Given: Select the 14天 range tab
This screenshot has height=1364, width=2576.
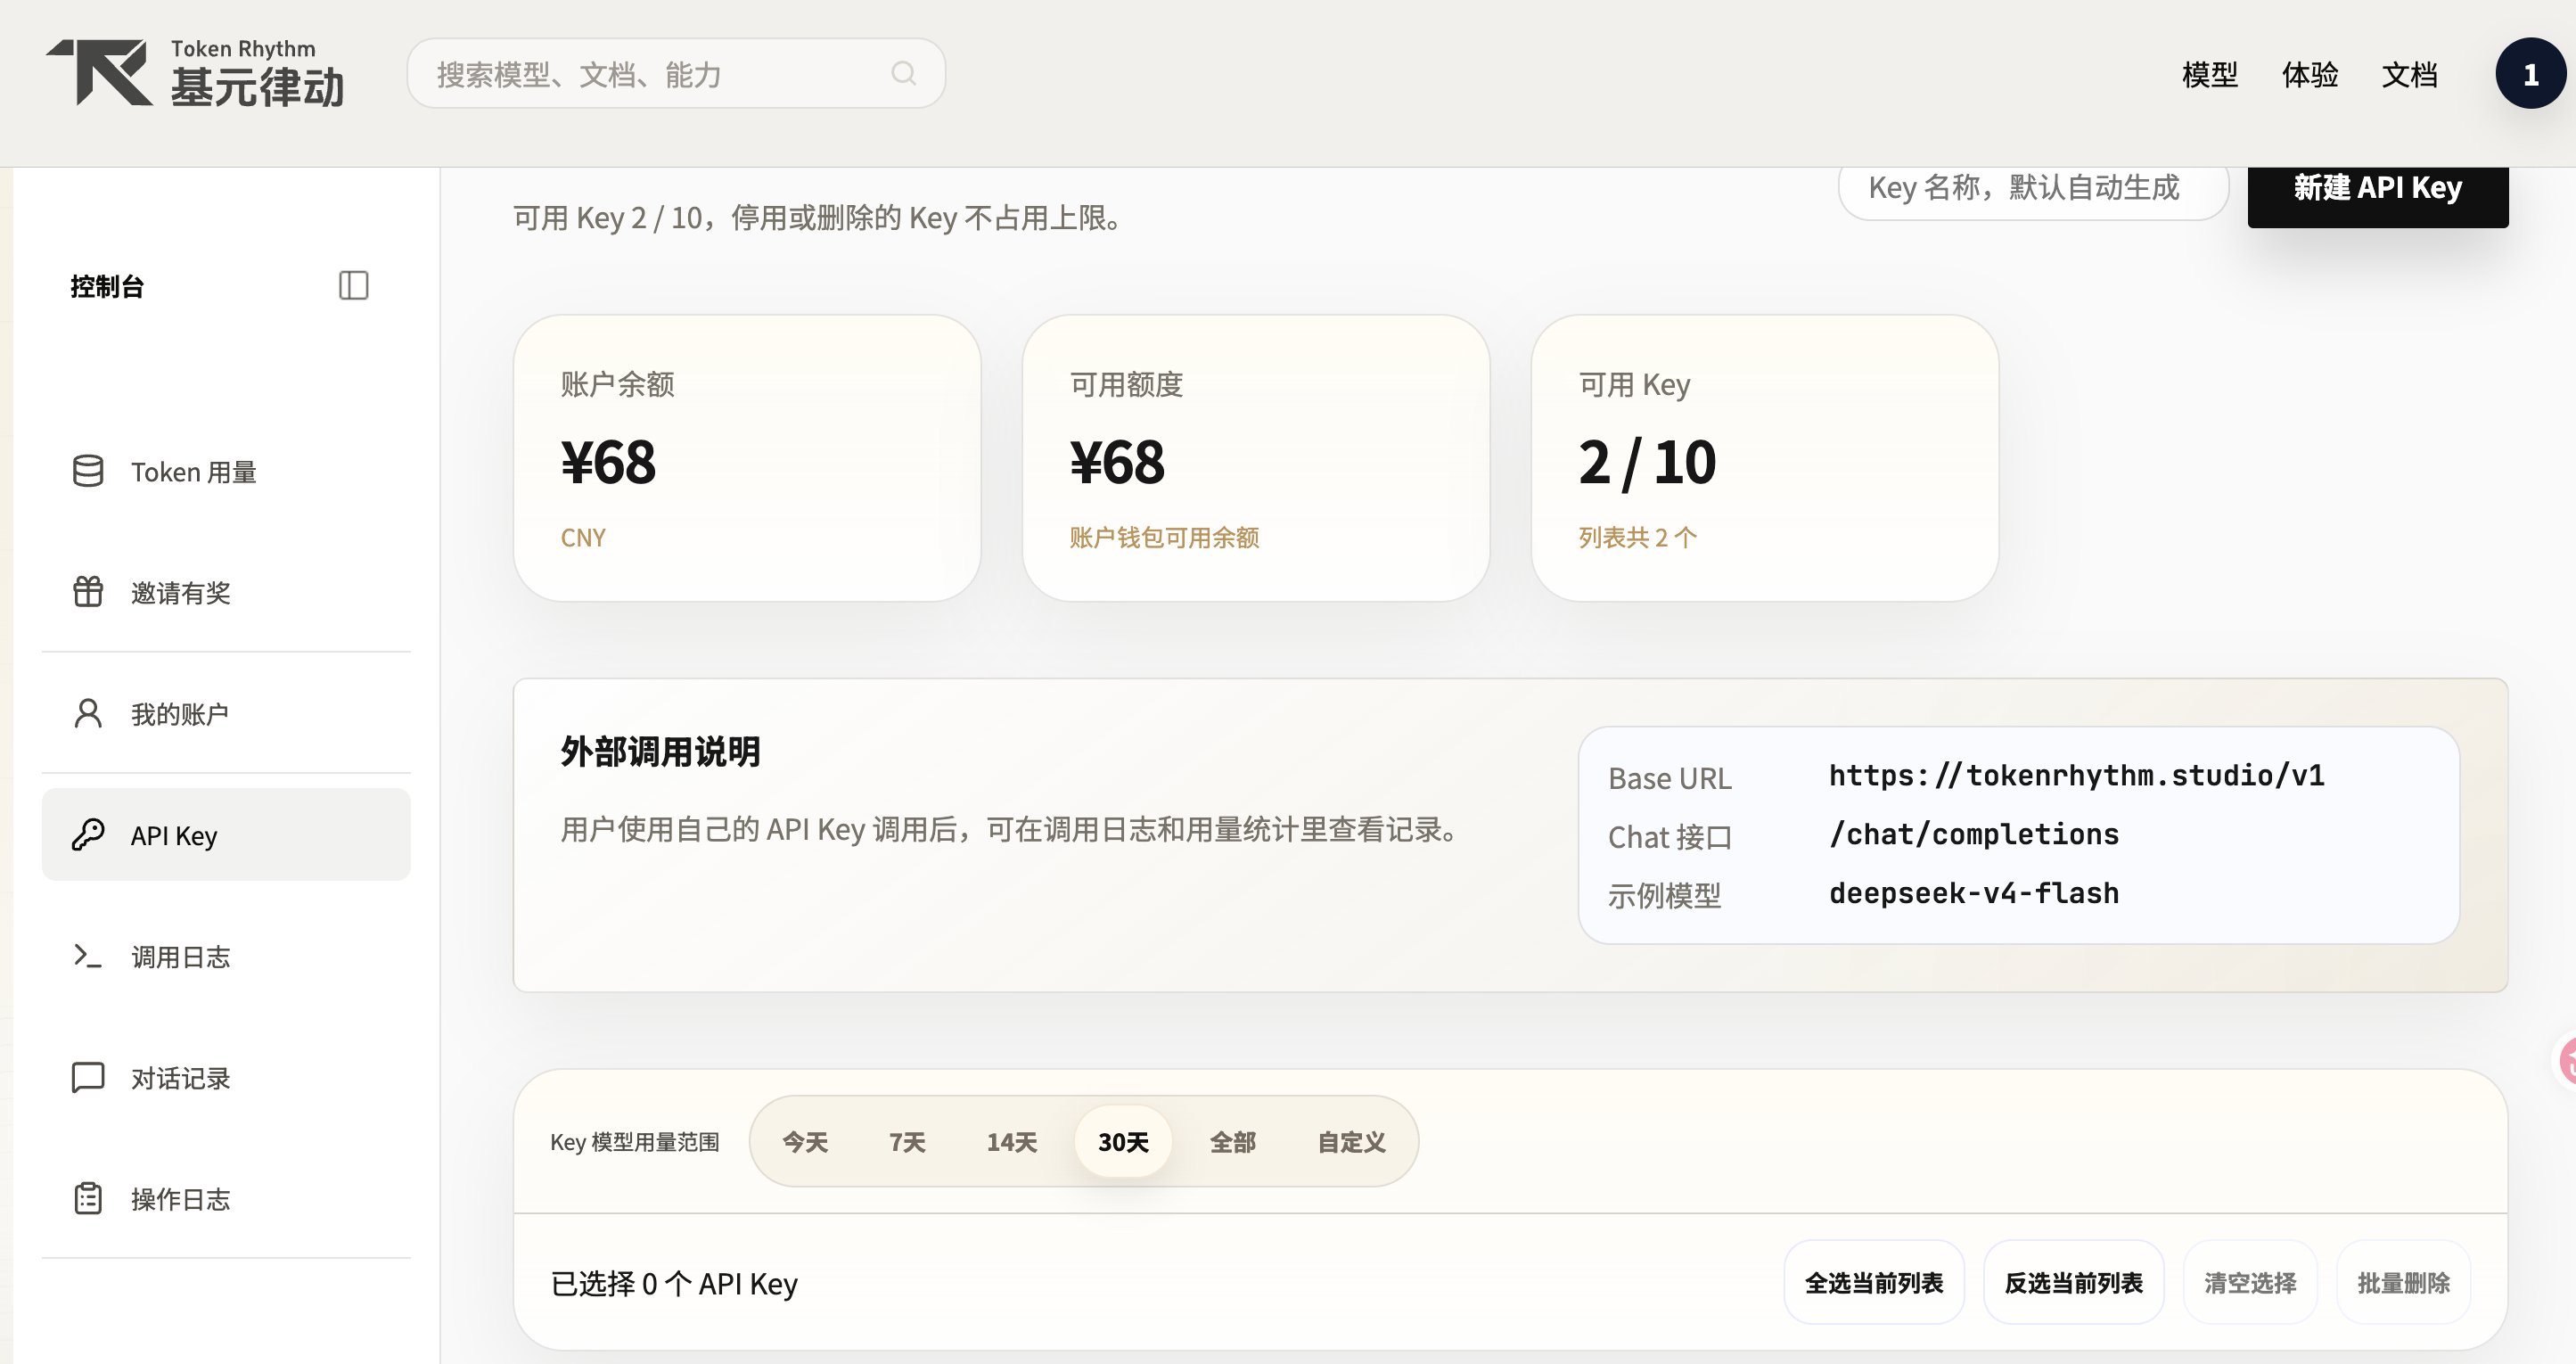Looking at the screenshot, I should point(1011,1142).
